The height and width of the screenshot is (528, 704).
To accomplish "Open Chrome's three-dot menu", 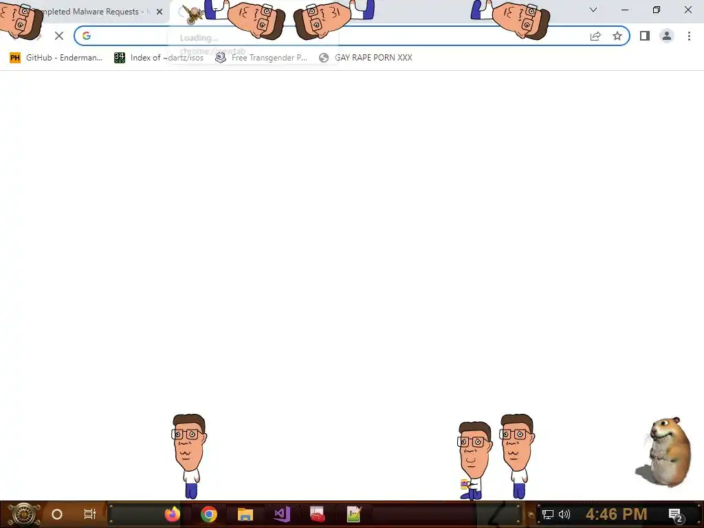I will click(x=689, y=36).
